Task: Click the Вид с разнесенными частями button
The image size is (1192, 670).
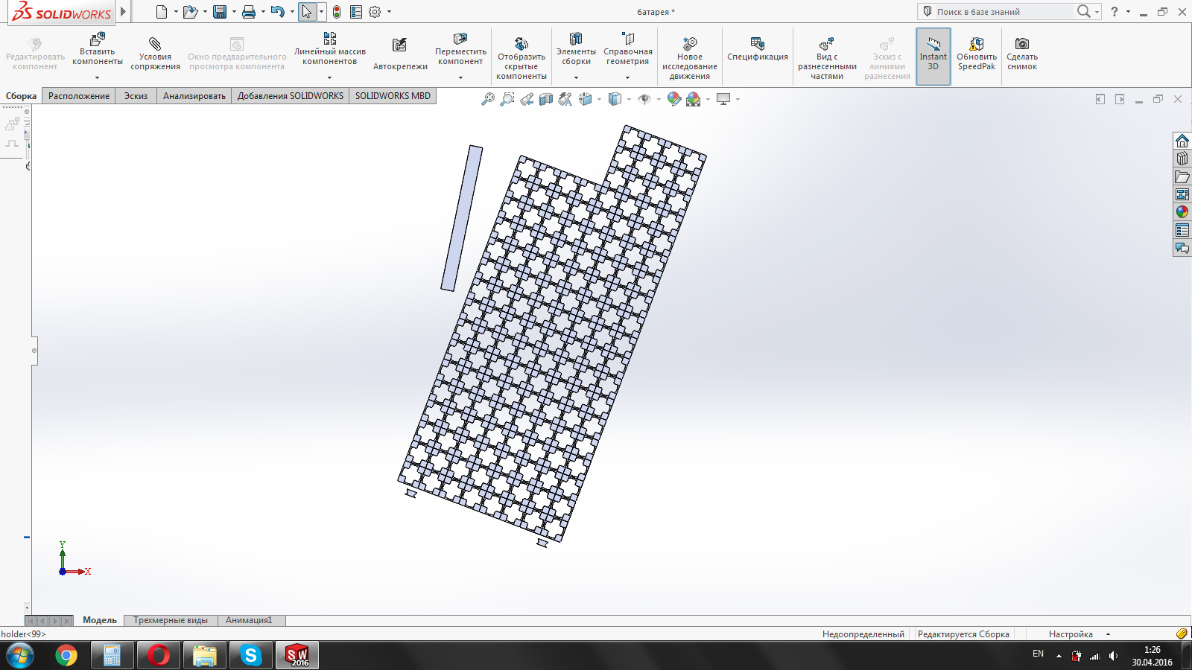Action: click(826, 45)
